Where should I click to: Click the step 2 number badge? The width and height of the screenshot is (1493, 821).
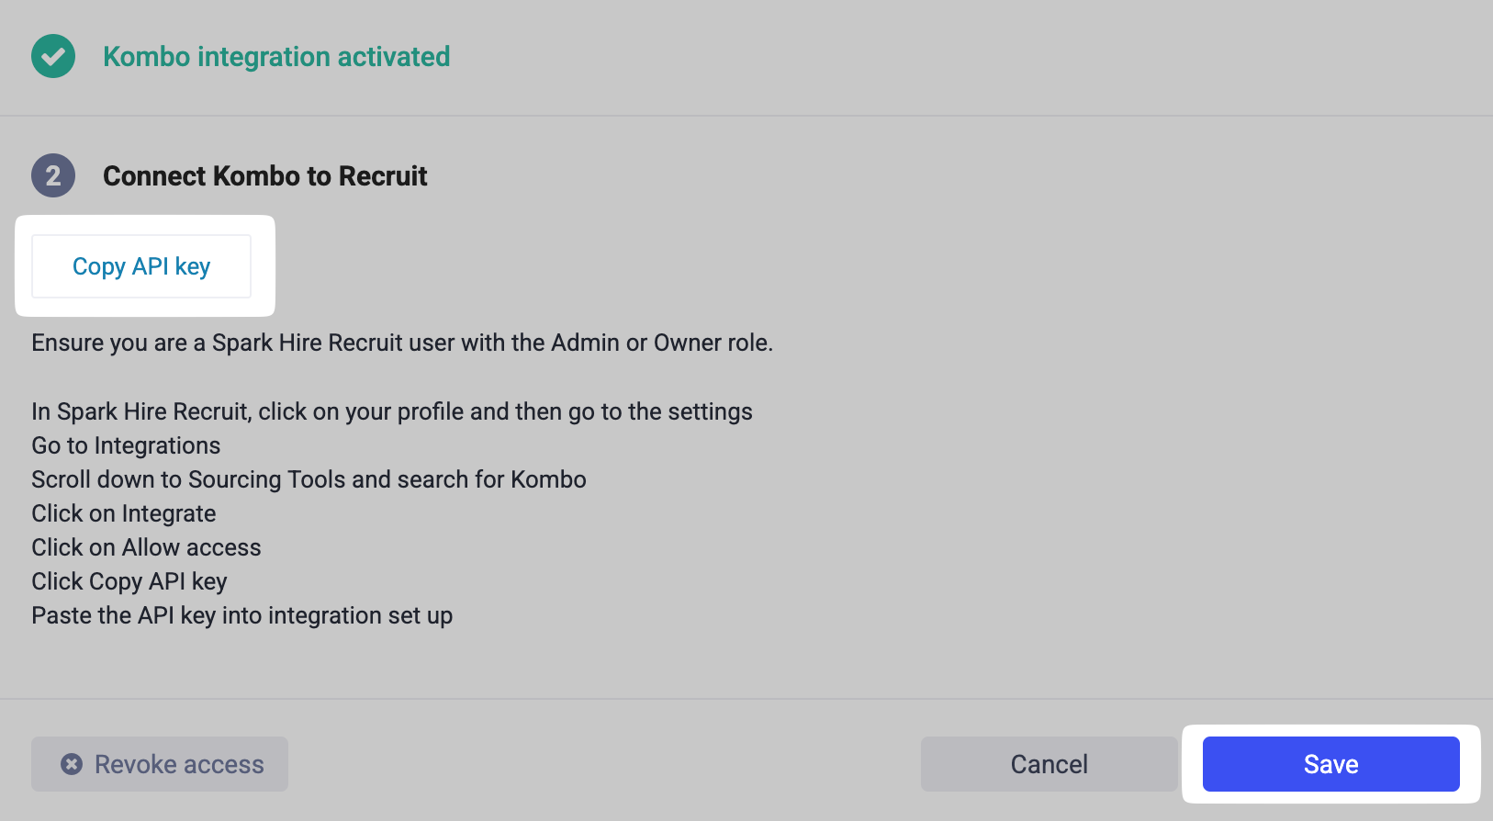point(53,175)
